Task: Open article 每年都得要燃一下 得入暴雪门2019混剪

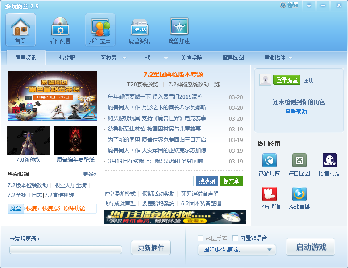Action: pos(155,97)
